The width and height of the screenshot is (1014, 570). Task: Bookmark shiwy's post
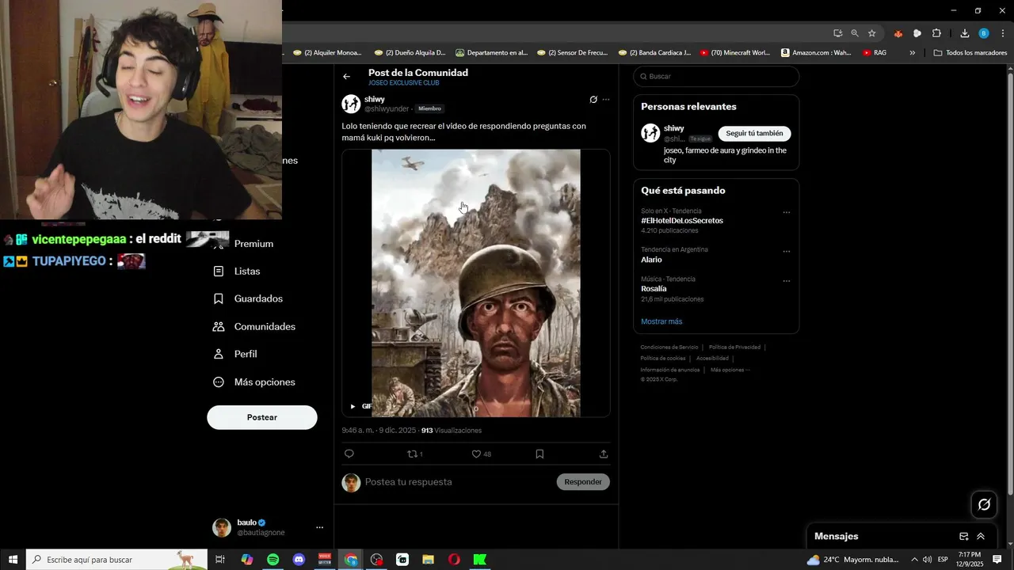[539, 454]
